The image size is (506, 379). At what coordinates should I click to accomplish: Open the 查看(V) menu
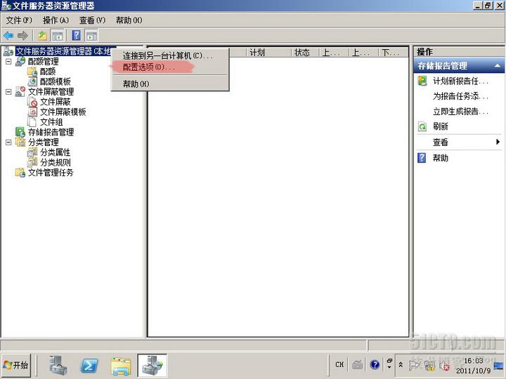coord(92,20)
